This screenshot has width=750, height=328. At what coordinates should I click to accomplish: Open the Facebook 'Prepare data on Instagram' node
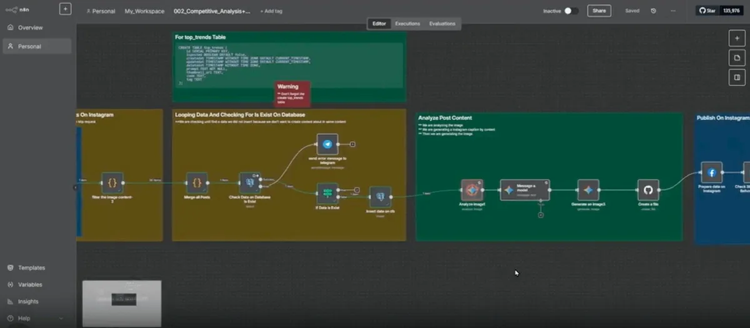tap(711, 172)
